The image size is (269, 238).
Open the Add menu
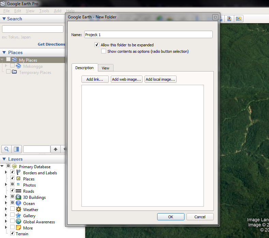(58, 11)
